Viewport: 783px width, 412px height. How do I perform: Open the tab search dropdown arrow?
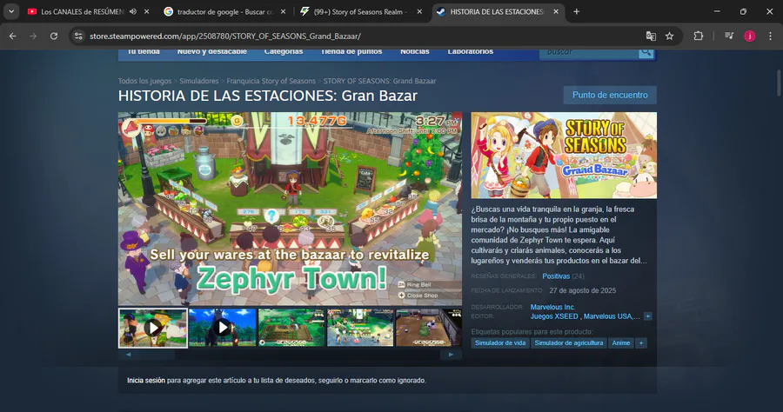pos(11,11)
